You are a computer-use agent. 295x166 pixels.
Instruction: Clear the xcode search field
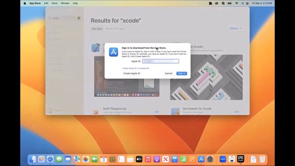[79, 18]
